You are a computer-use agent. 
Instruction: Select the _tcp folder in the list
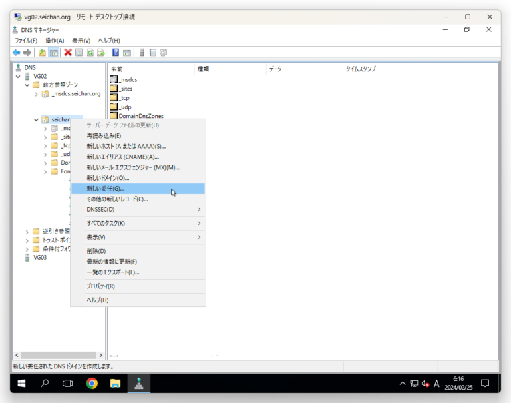click(x=124, y=98)
